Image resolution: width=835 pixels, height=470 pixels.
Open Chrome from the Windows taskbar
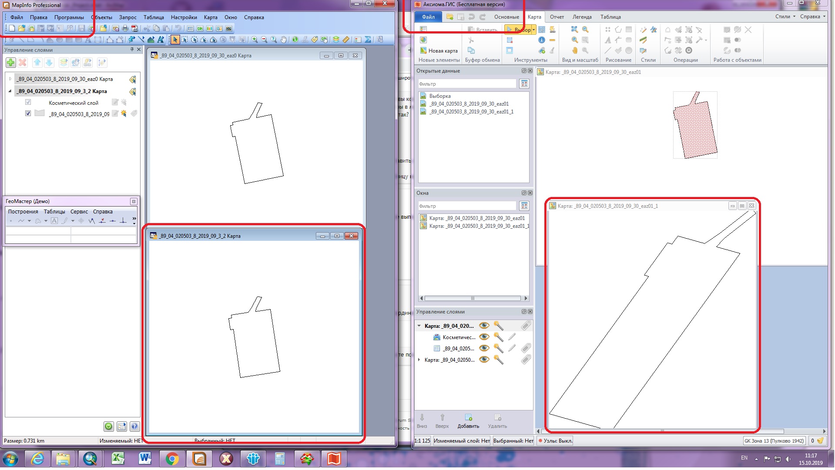click(x=172, y=459)
